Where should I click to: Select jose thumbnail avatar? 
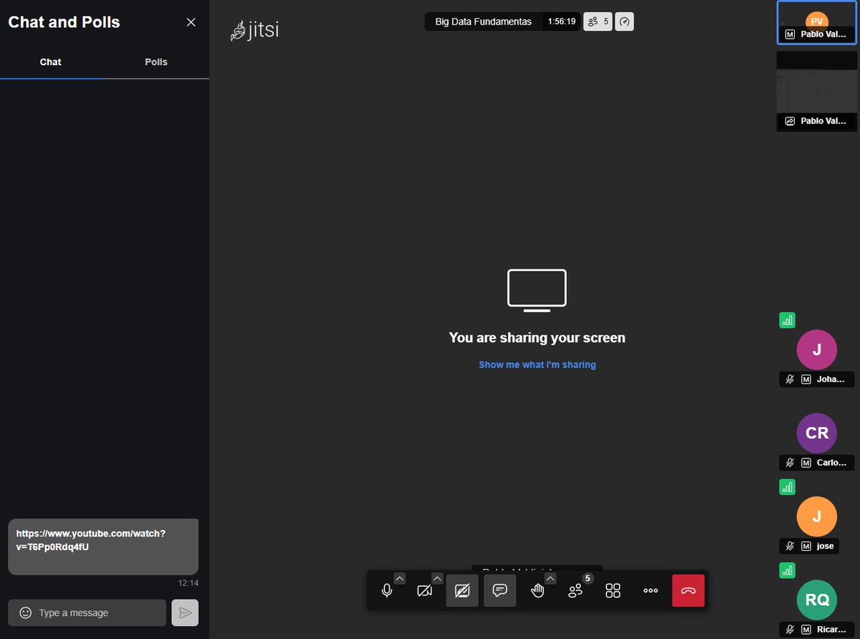(x=817, y=517)
